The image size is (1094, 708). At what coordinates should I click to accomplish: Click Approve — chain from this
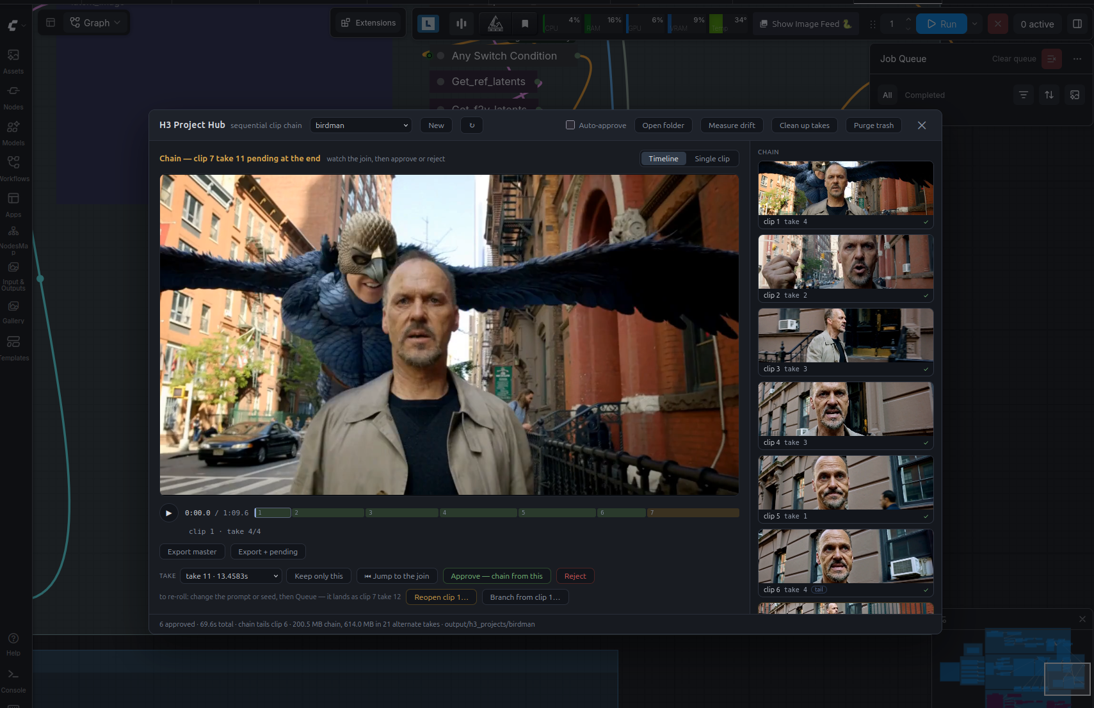coord(497,576)
